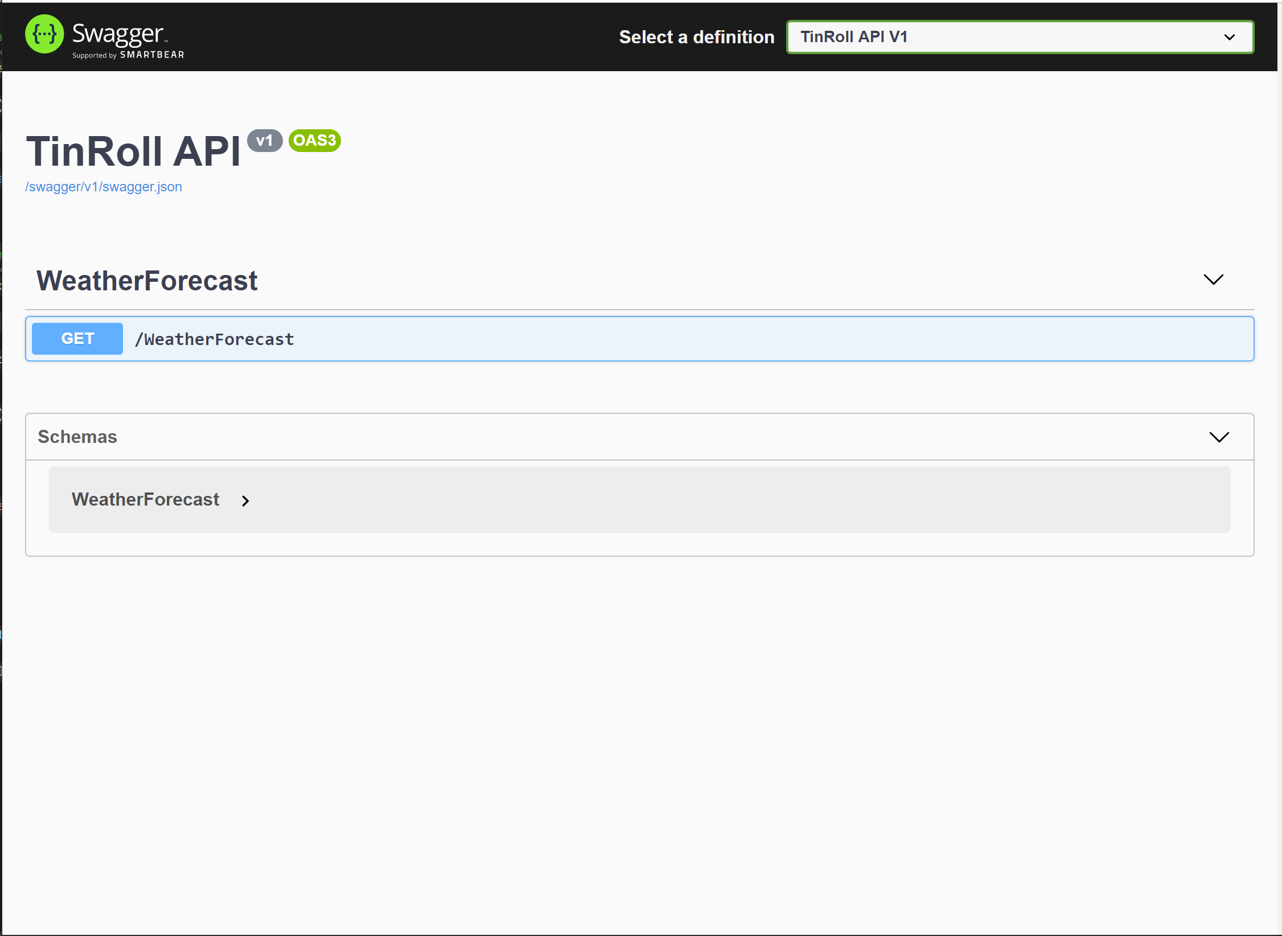
Task: Expand the /WeatherForecast endpoint row
Action: pos(639,339)
